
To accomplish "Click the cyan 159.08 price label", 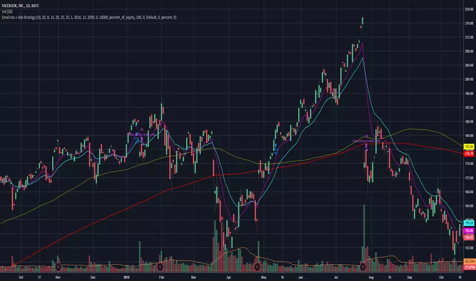I will pyautogui.click(x=469, y=223).
